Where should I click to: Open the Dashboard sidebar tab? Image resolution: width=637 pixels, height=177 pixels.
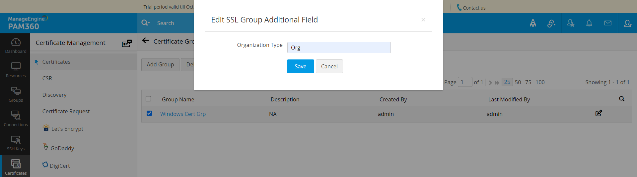point(16,46)
